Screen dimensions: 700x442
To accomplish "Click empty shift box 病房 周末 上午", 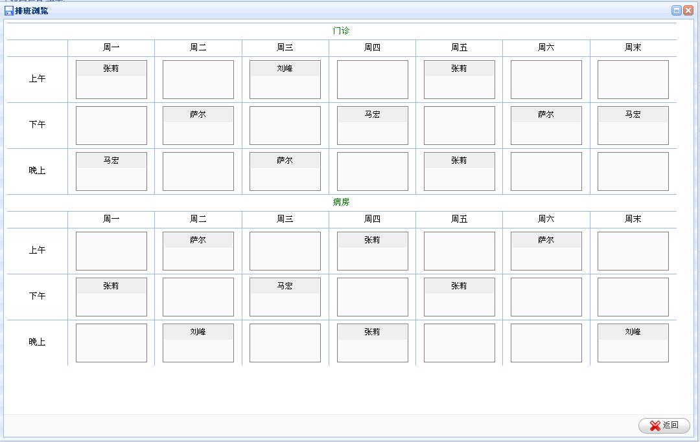I will point(633,251).
